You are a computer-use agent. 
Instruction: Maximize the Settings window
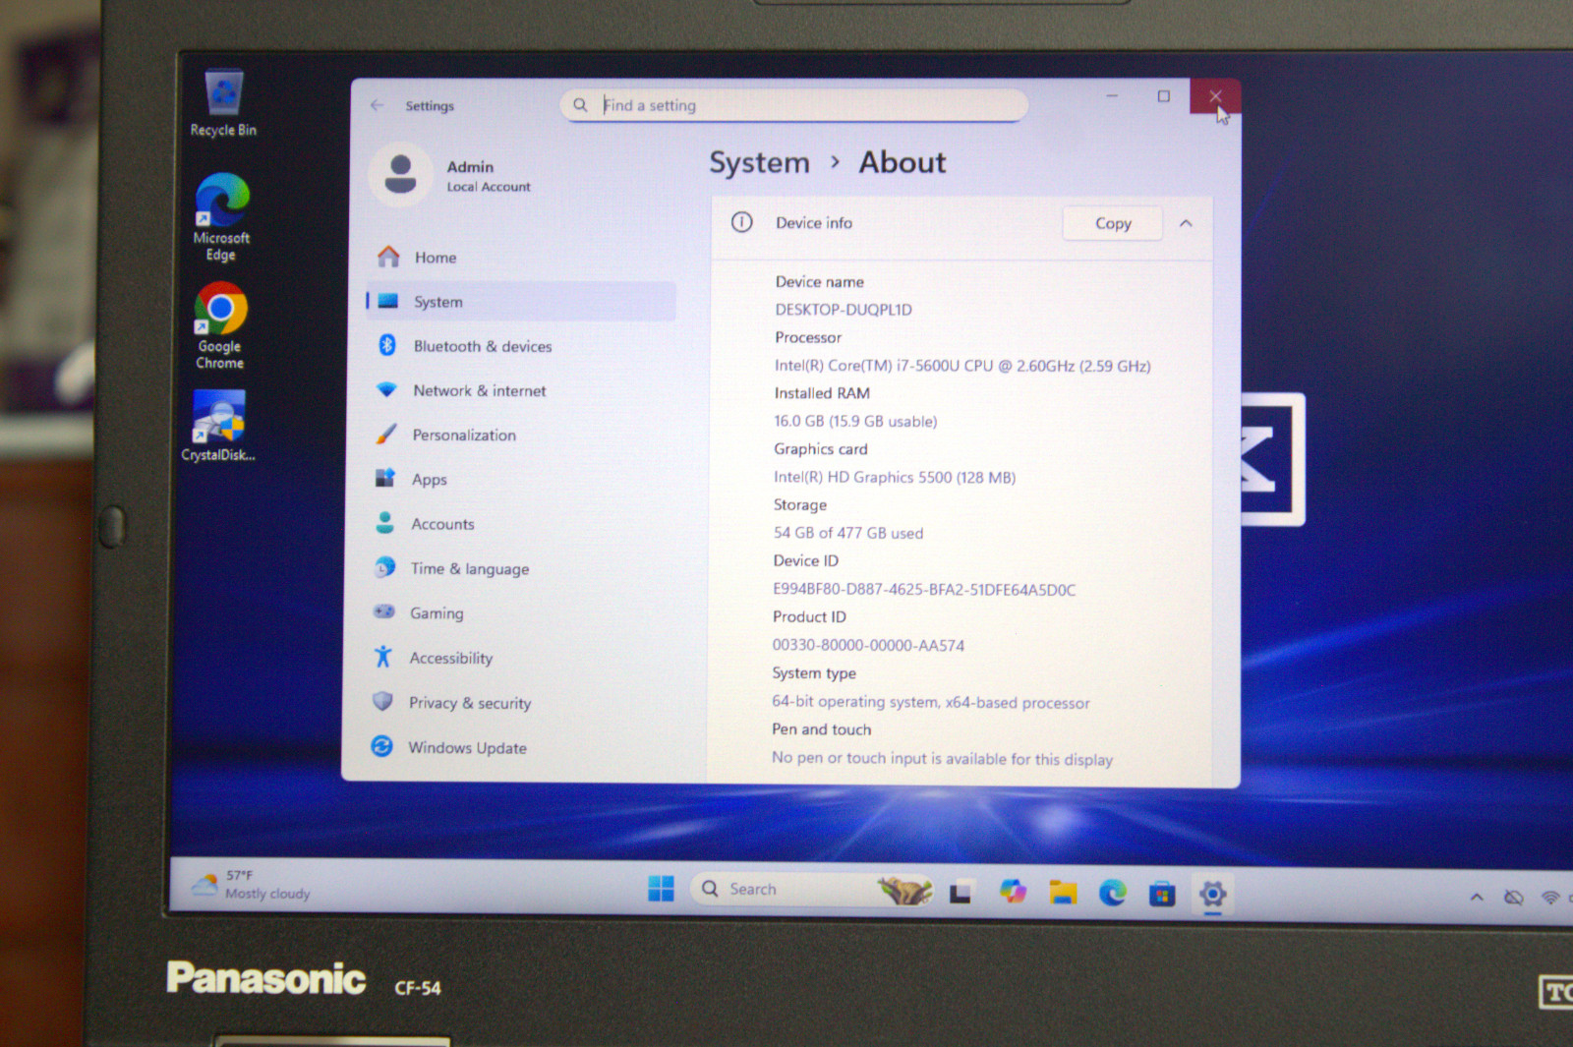coord(1163,96)
